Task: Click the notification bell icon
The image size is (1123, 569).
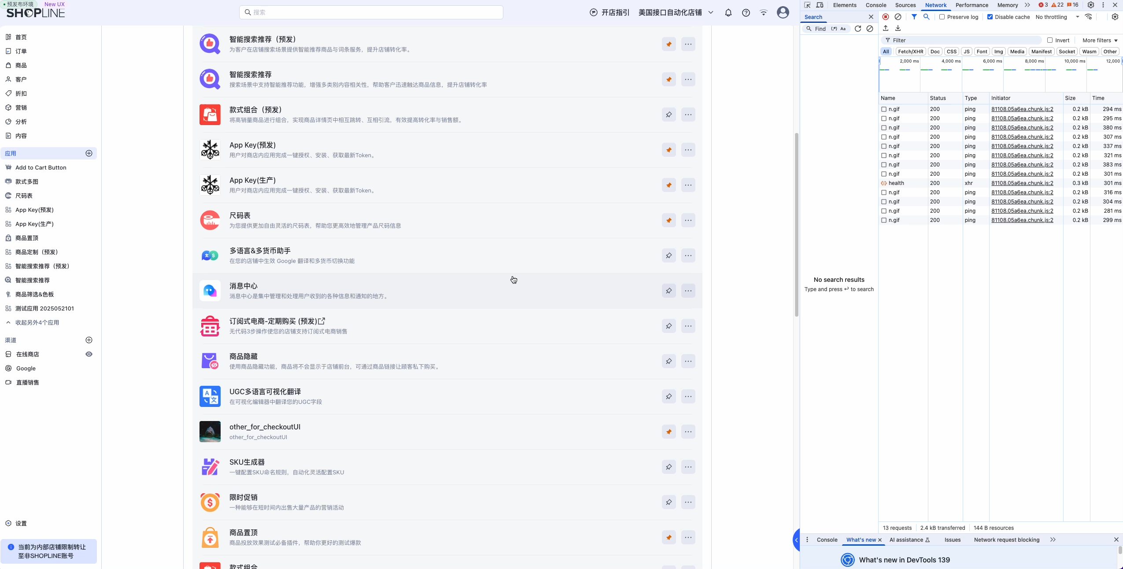Action: click(728, 13)
